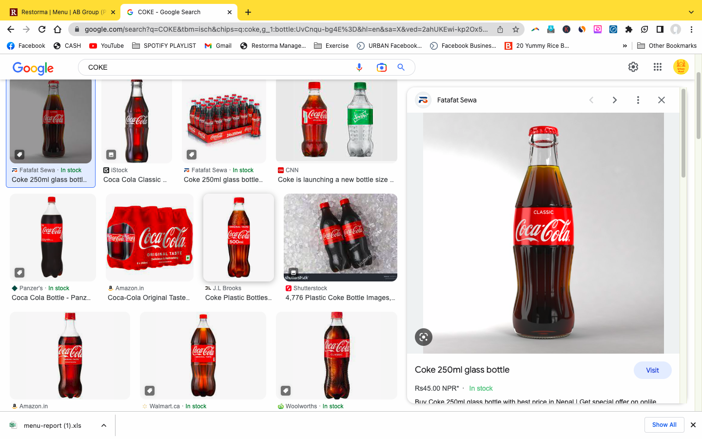Image resolution: width=702 pixels, height=439 pixels.
Task: Bookmark this page with the star icon
Action: (x=516, y=29)
